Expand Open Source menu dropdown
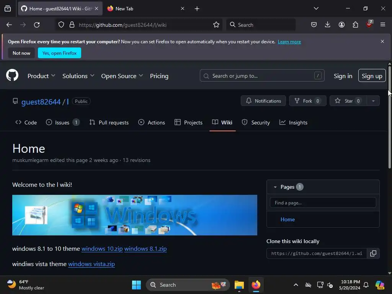Image resolution: width=392 pixels, height=294 pixels. (122, 76)
